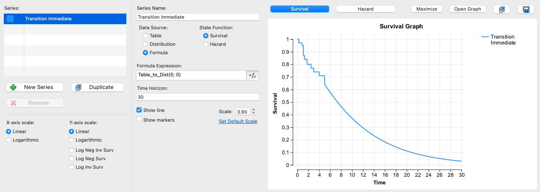Add a New Series with plus button
Viewport: 540px width, 192px height.
(x=35, y=87)
